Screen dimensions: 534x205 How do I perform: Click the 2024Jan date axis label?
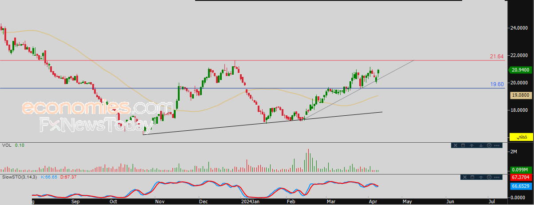tap(251, 201)
